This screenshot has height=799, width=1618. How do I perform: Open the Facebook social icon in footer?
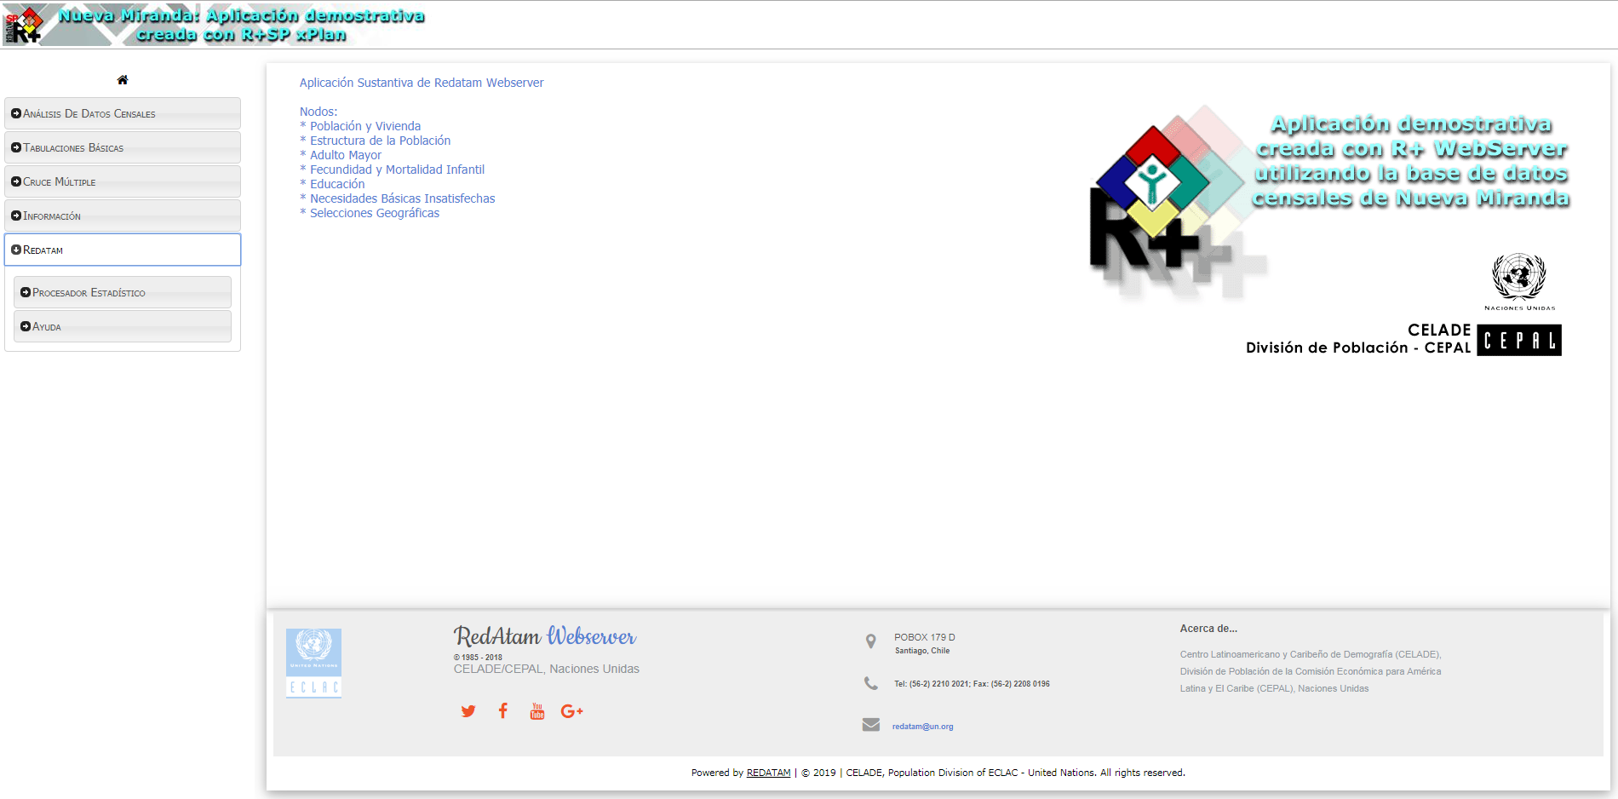503,711
